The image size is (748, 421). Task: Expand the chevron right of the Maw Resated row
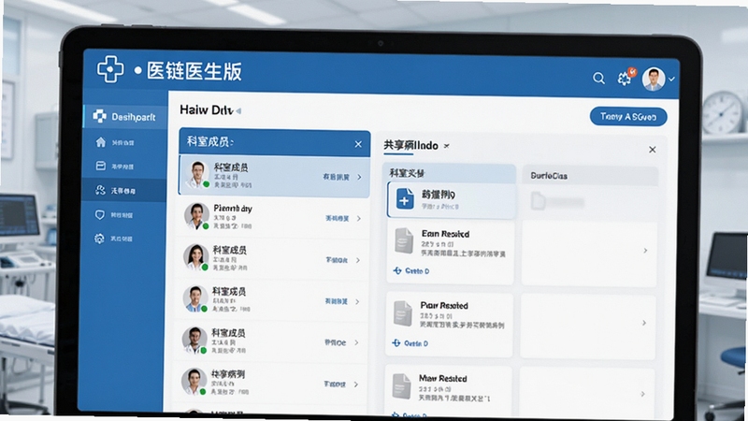coord(642,394)
